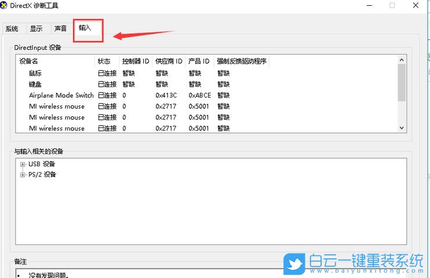Sort by 控制器 ID column header

[x=136, y=61]
